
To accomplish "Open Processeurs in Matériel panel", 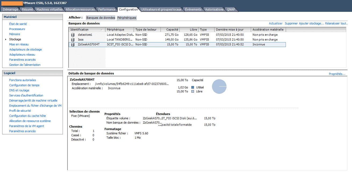I will click(x=17, y=29).
